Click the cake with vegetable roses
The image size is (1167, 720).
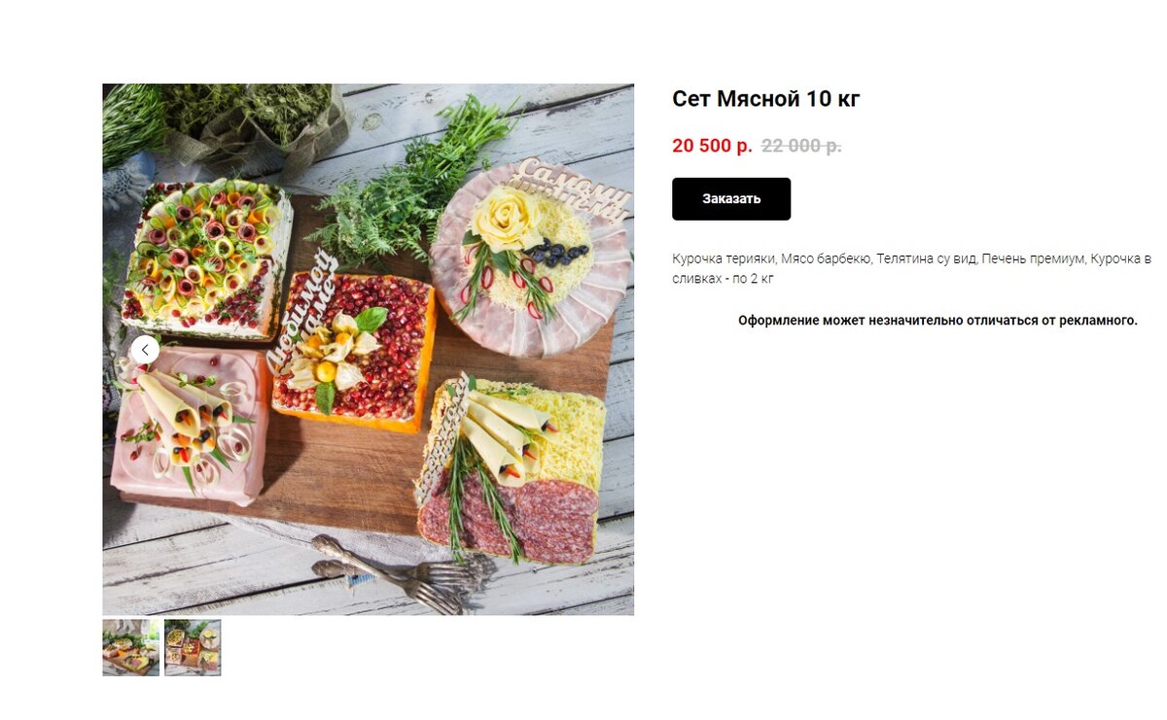coord(207,257)
